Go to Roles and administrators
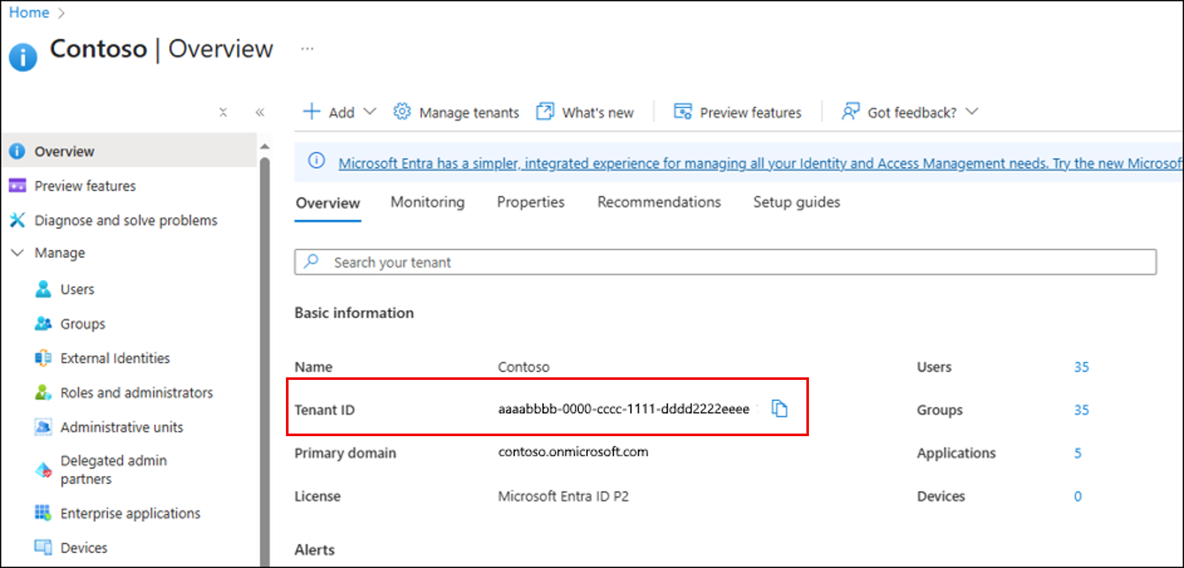The width and height of the screenshot is (1184, 568). tap(137, 392)
